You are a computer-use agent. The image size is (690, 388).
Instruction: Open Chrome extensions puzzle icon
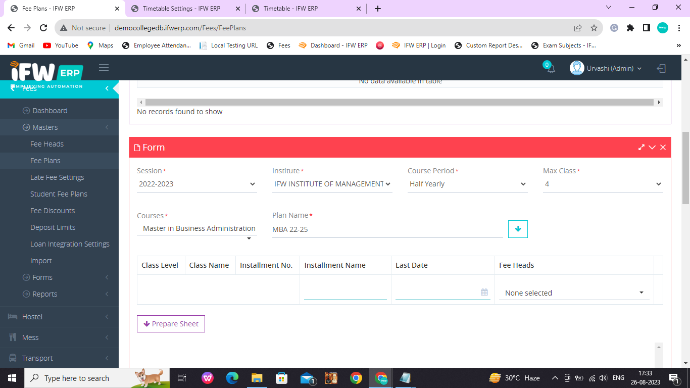point(630,28)
